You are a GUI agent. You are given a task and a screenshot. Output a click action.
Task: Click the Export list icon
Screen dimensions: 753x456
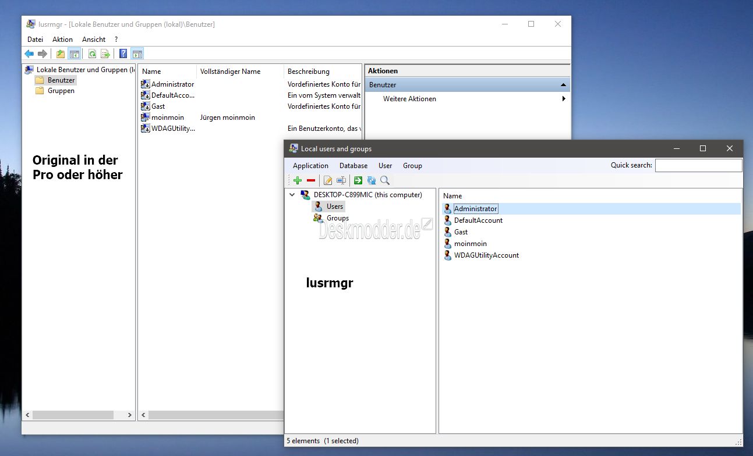(x=105, y=54)
